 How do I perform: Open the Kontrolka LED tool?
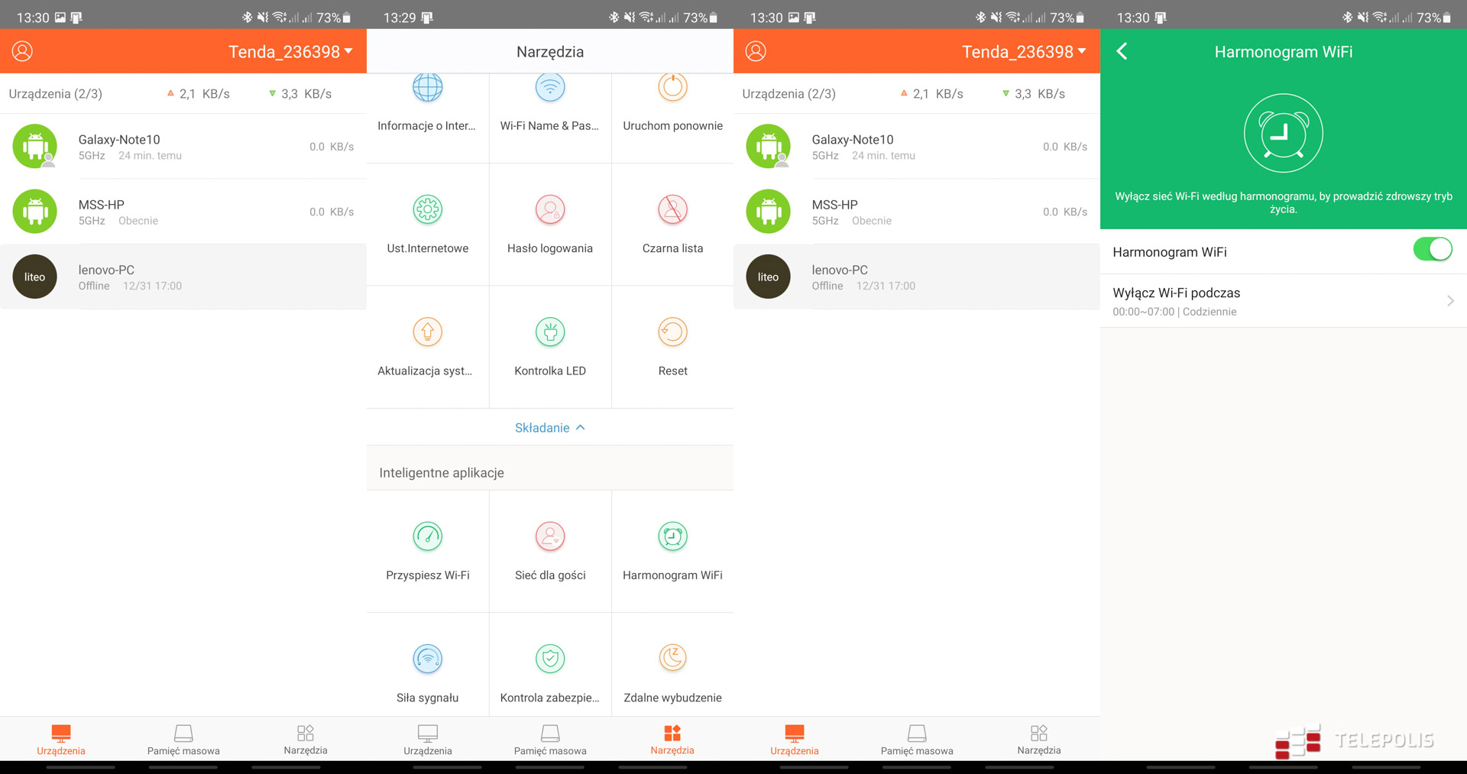tap(549, 346)
